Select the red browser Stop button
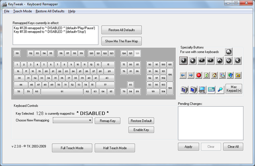 click(x=199, y=75)
